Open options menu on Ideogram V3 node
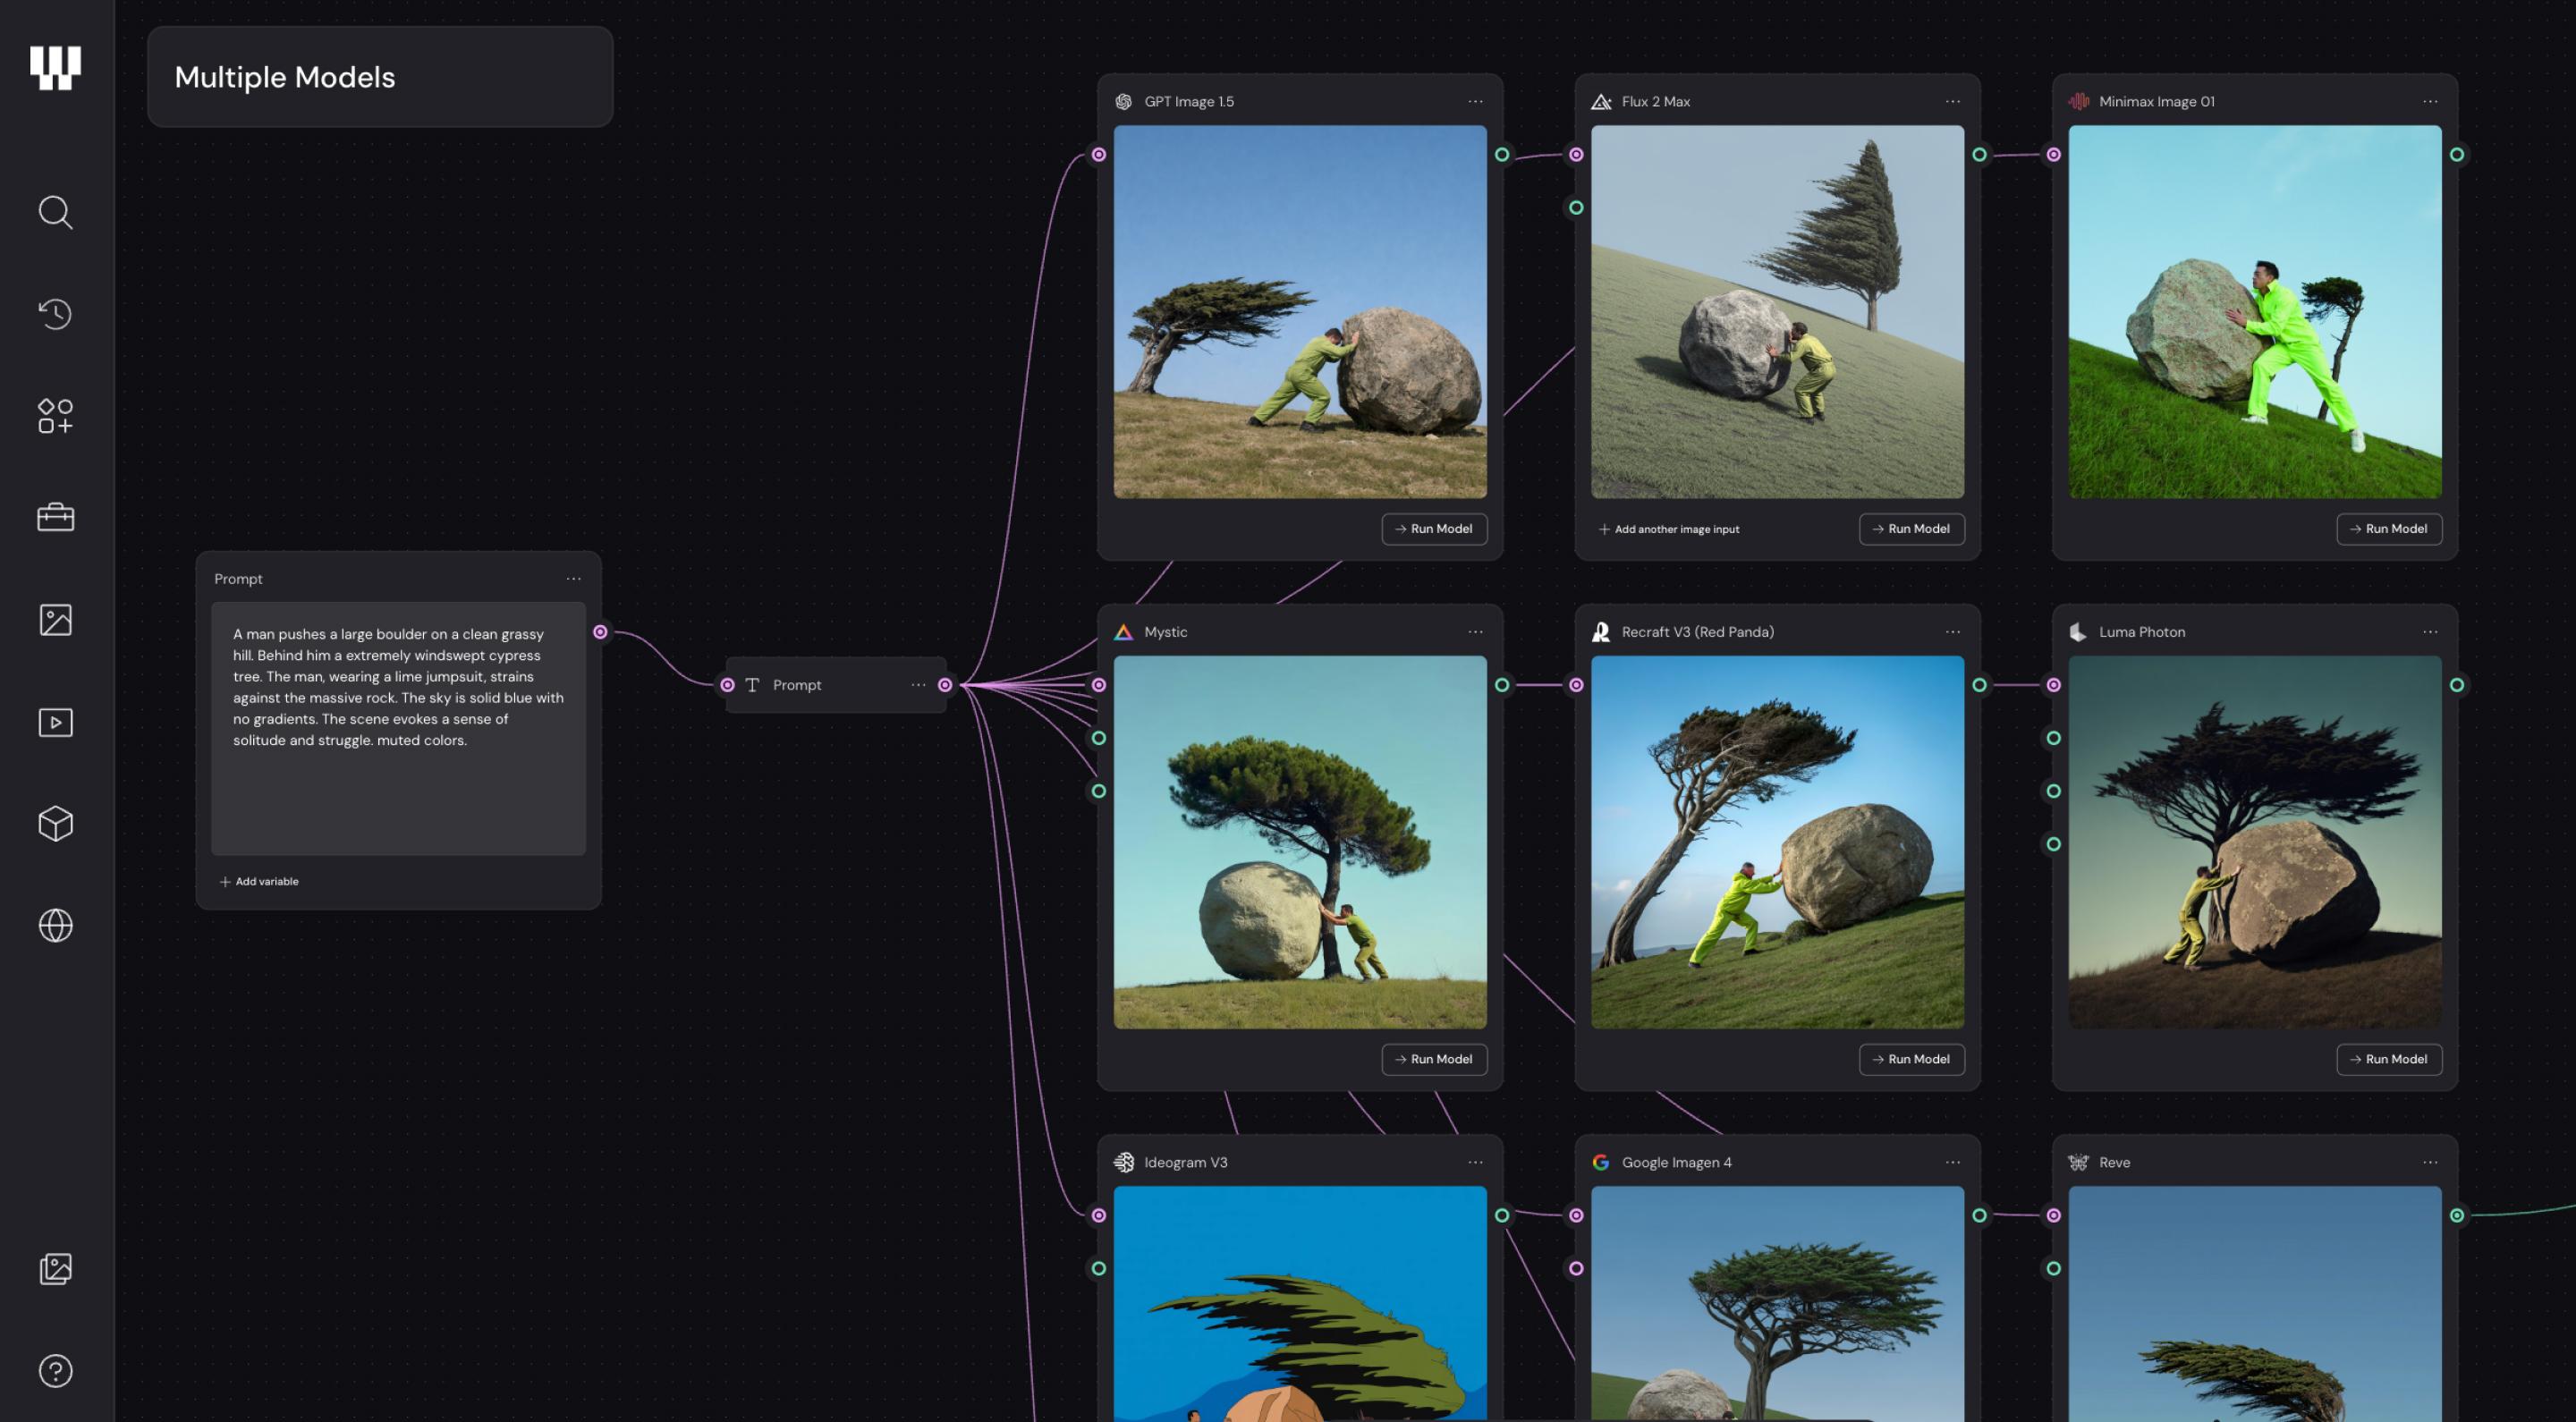The height and width of the screenshot is (1422, 2576). click(1475, 1162)
